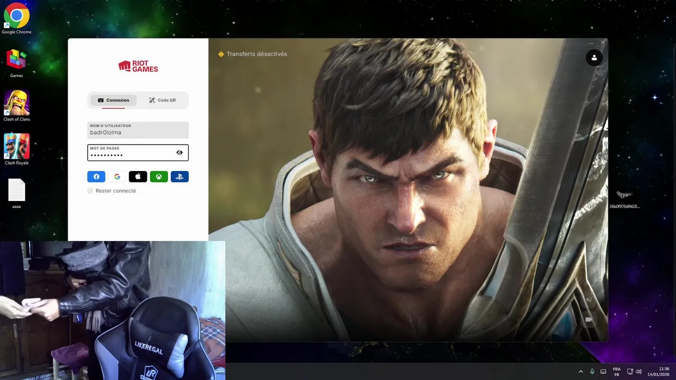
Task: Click the Riot Games logo
Action: (x=138, y=66)
